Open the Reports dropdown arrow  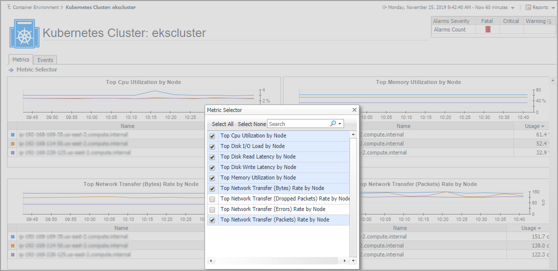tap(552, 8)
